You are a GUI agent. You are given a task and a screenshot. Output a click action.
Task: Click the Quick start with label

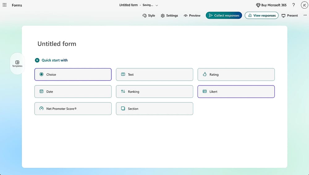55,60
